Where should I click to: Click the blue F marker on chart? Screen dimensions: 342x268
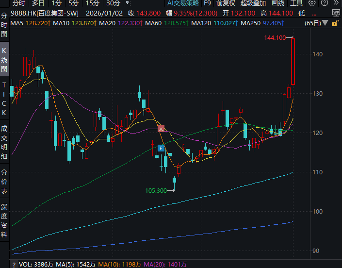click(x=161, y=148)
